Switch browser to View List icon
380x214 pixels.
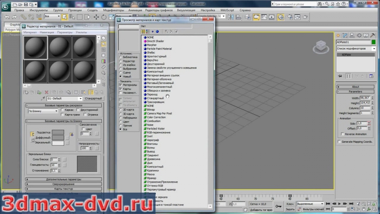143,31
